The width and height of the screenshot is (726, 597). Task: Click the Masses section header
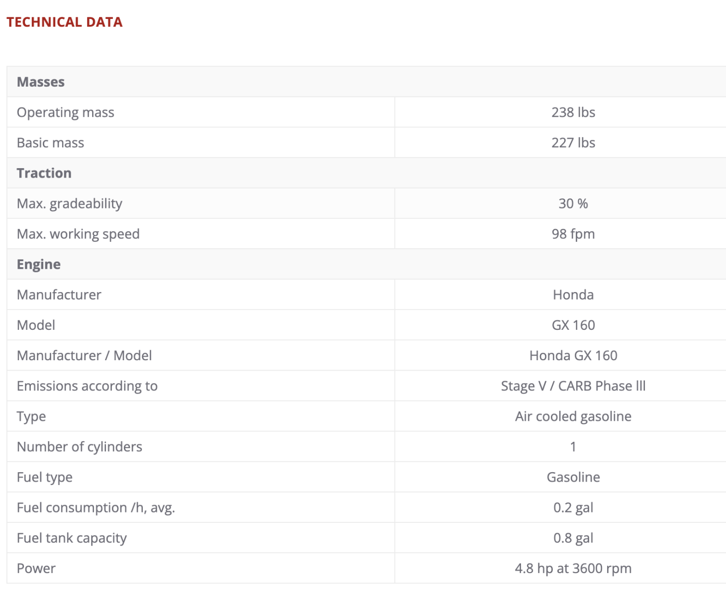pos(41,82)
